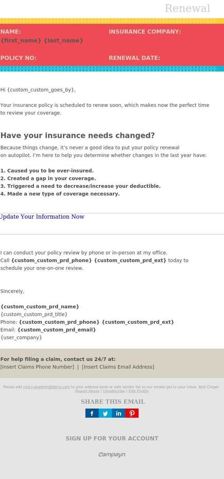224x479 pixels.
Task: Select the Insert Claims Email Address placeholder
Action: pos(118,367)
